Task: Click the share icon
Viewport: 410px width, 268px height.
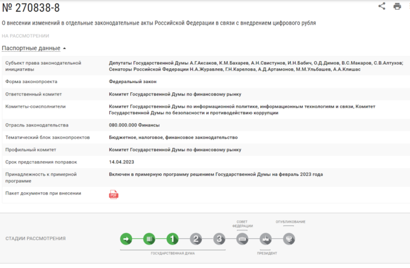Action: pos(382,6)
